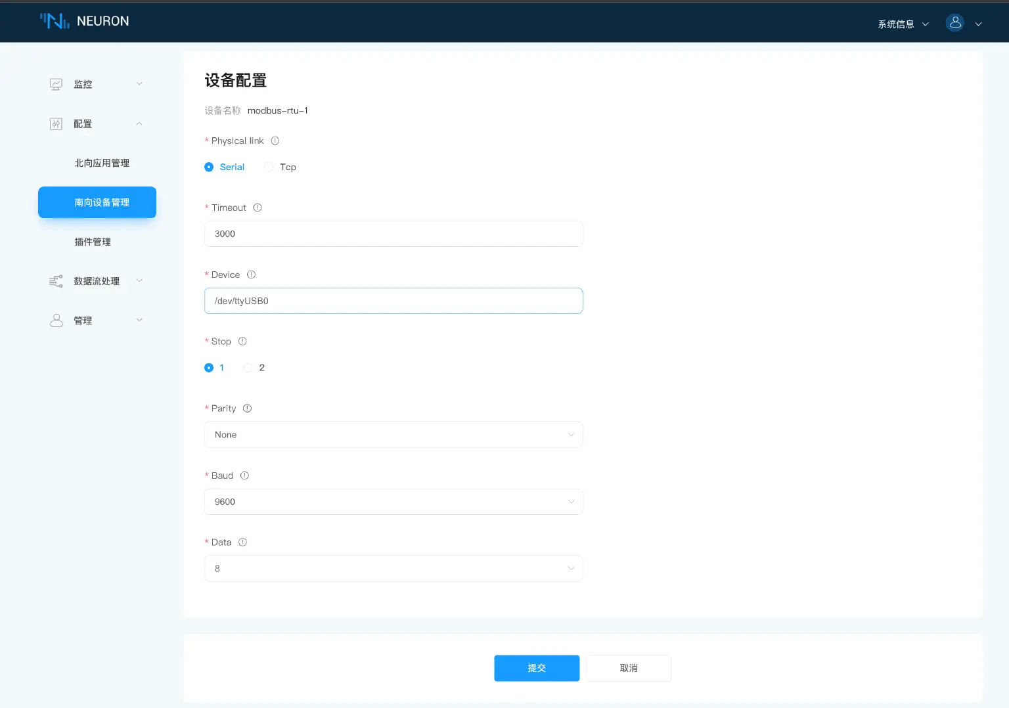This screenshot has width=1009, height=708.
Task: Select the 监控 monitor icon in sidebar
Action: coord(56,84)
